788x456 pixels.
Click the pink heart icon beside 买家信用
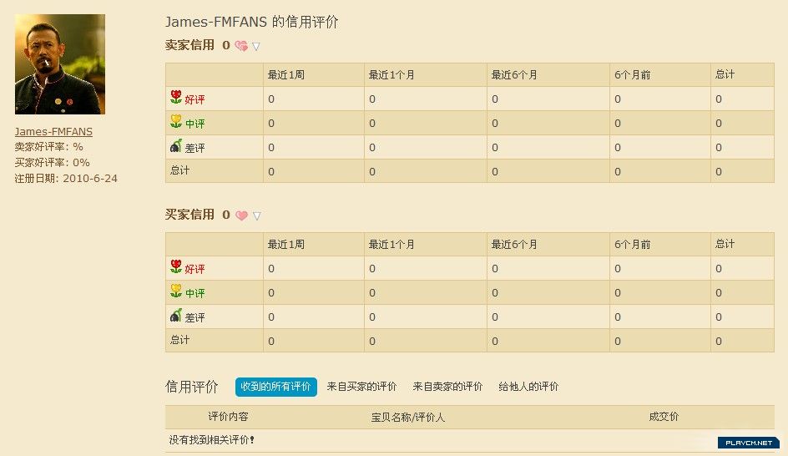tap(241, 215)
